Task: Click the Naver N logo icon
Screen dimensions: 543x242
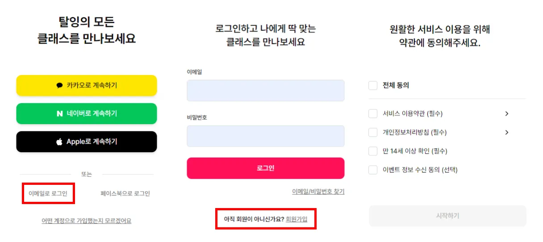Action: pyautogui.click(x=59, y=114)
